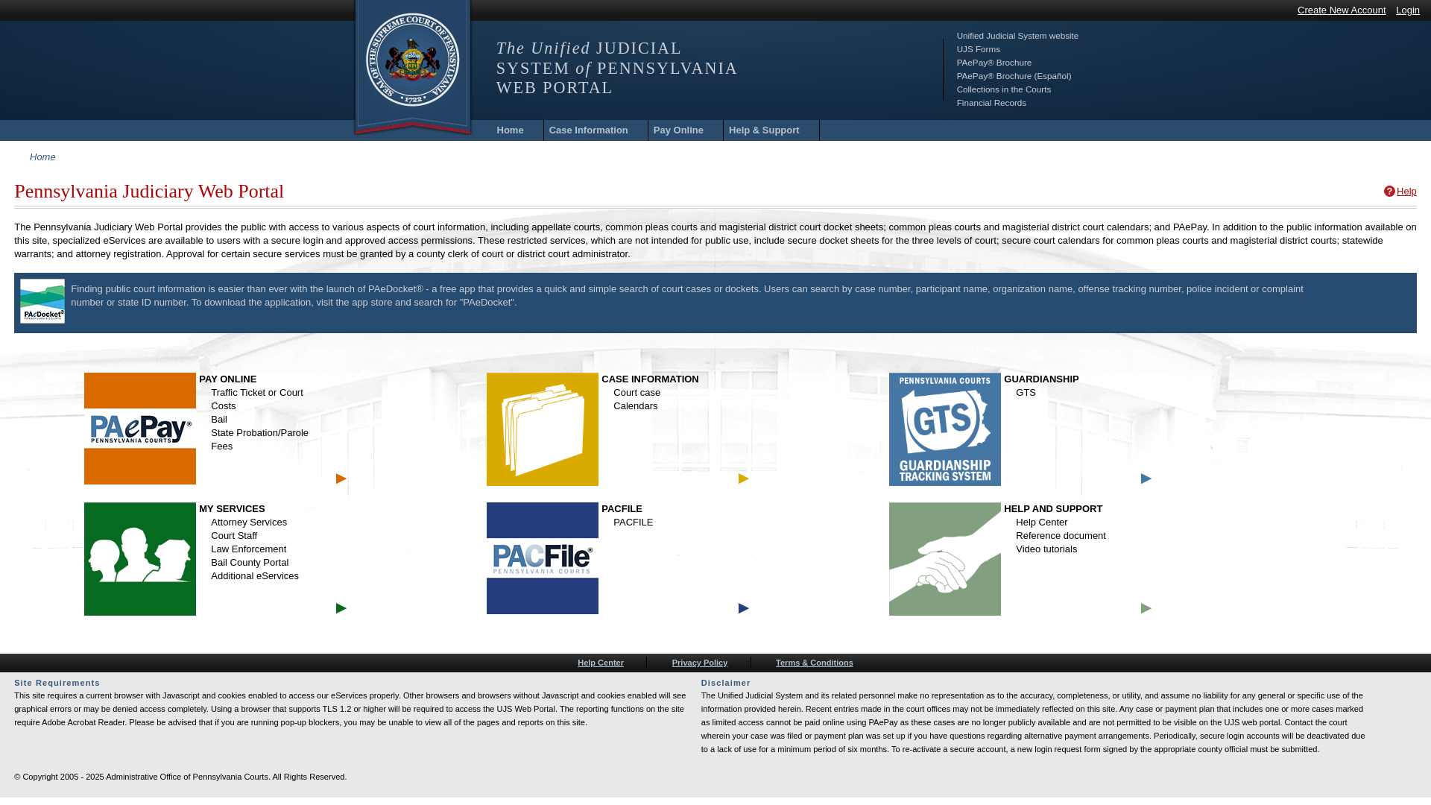Open the Financial Records link
The height and width of the screenshot is (805, 1431).
[x=991, y=103]
